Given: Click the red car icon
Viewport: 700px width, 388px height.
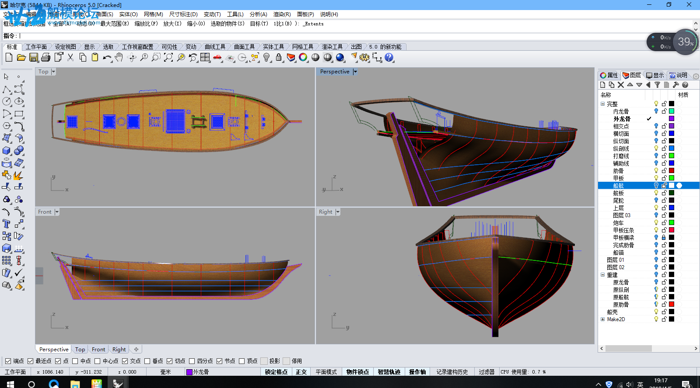Looking at the screenshot, I should click(217, 57).
